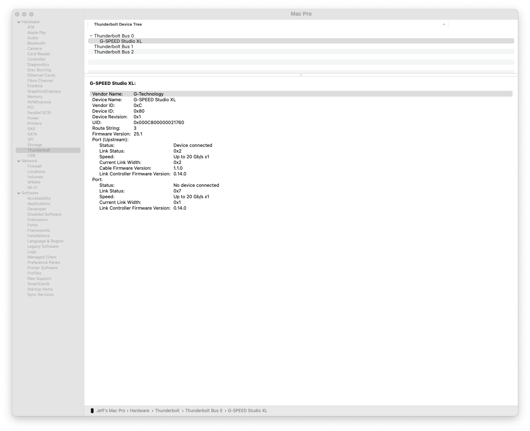
Task: Select Firewall under Network
Action: pyautogui.click(x=35, y=166)
